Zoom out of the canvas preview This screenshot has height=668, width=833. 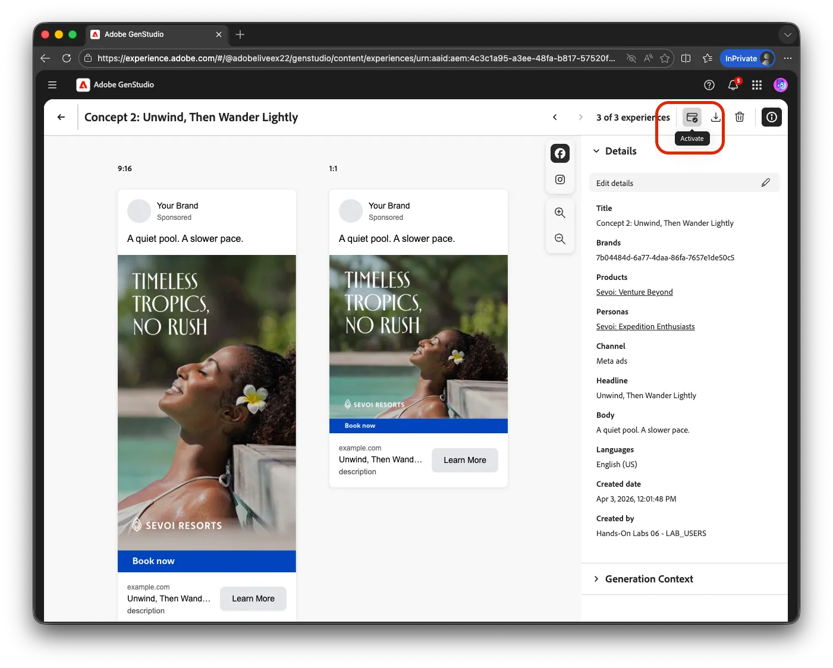[x=560, y=239]
